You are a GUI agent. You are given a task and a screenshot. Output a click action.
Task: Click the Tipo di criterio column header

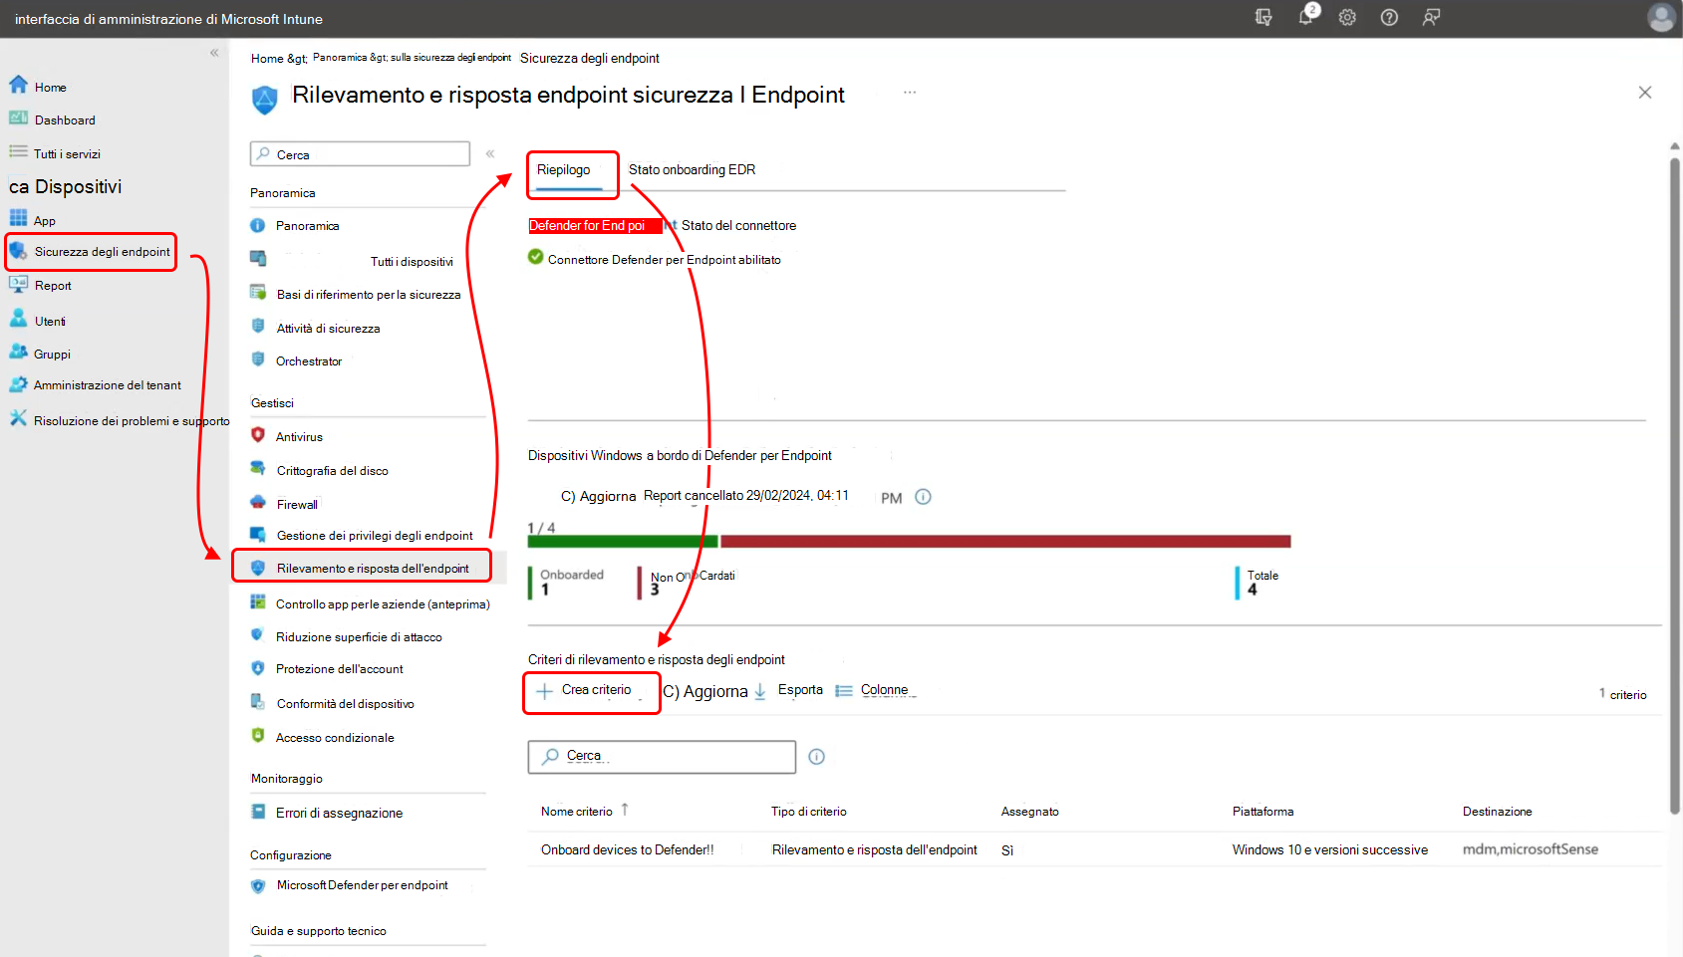(808, 813)
